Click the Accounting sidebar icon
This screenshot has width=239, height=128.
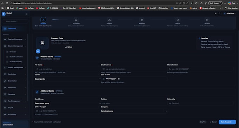(5, 114)
